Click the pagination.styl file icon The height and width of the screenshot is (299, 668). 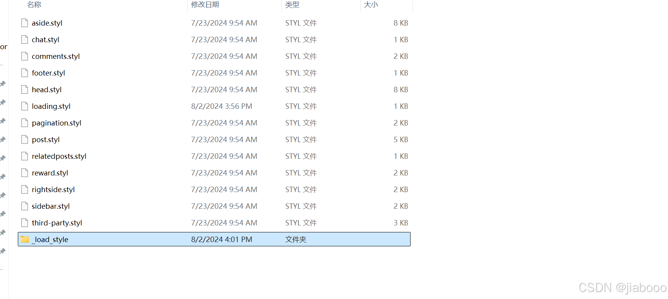(x=25, y=123)
